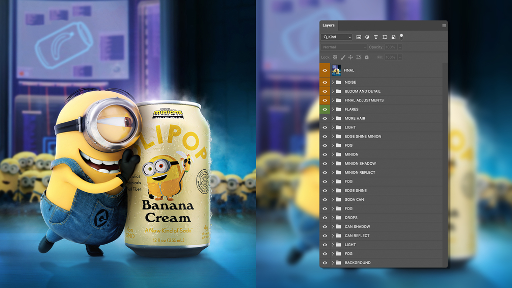Select the CAN SHADOW group name
The image size is (512, 288).
(x=358, y=227)
